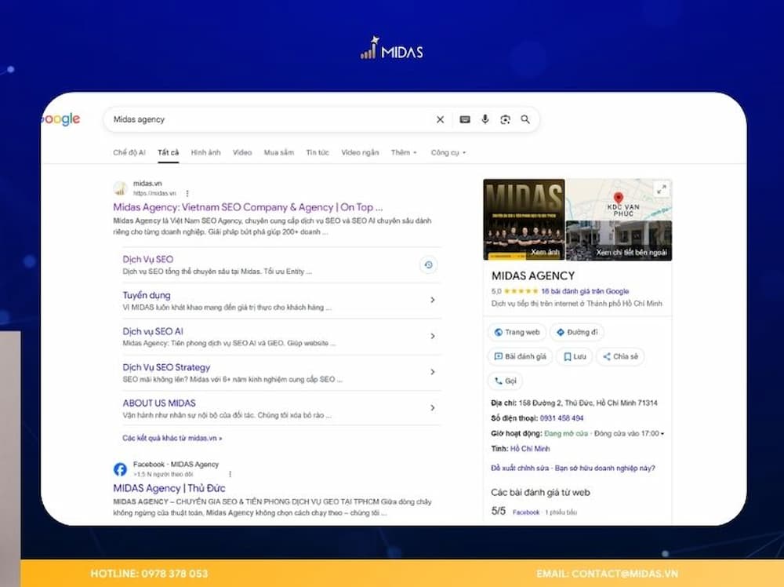This screenshot has height=587, width=784.
Task: Click the MIDAS logo at the top
Action: coord(392,48)
